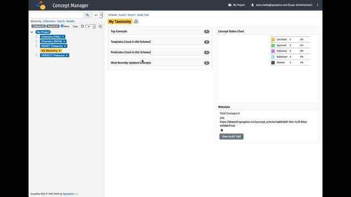Click the user profile icon in header
The image size is (351, 197).
252,5
